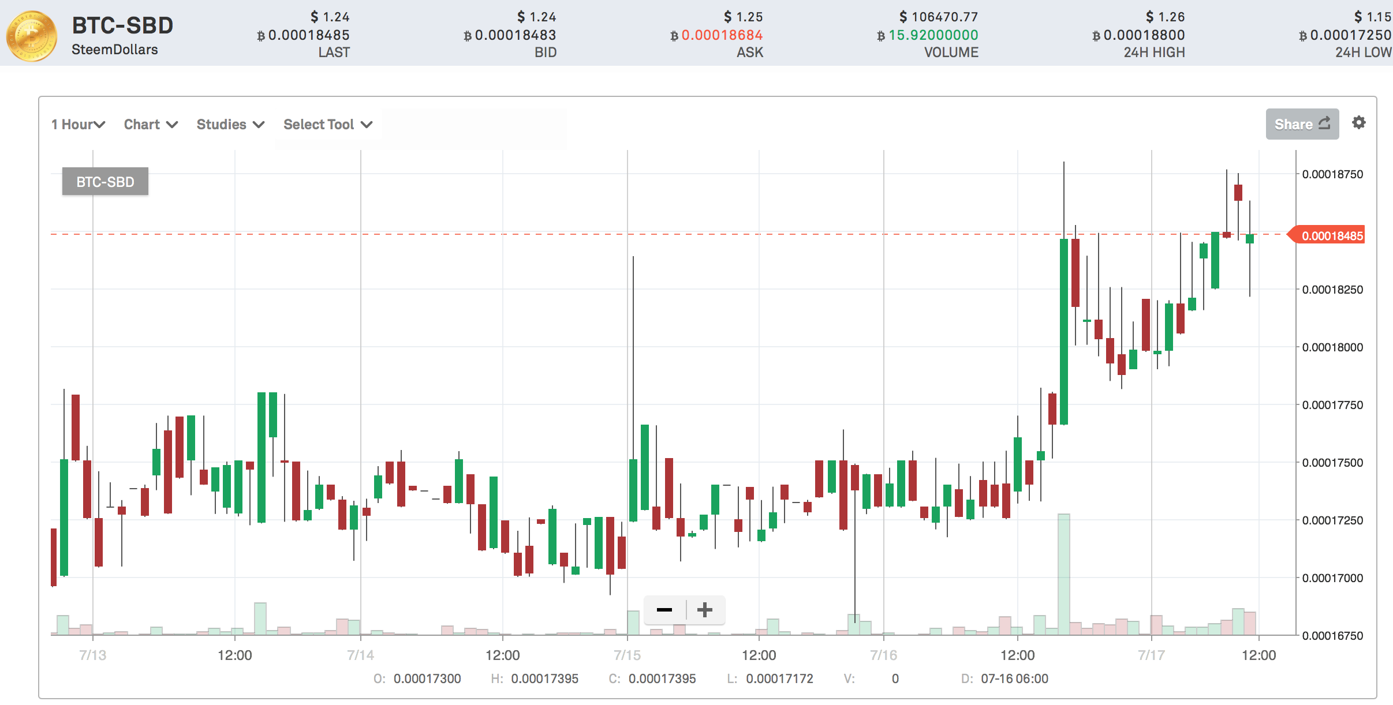Click the 24H HIGH value 0.00018800

tap(1144, 35)
